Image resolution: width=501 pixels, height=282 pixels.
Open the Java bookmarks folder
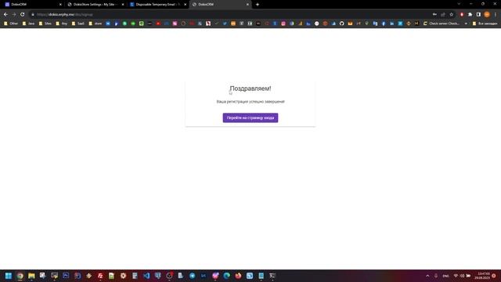tap(28, 23)
